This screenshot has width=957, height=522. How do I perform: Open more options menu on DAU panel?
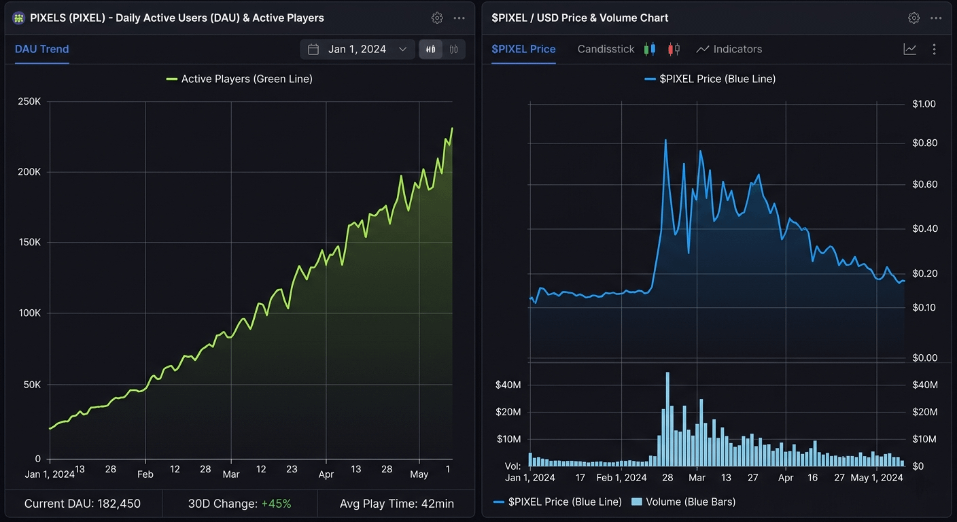[x=459, y=18]
